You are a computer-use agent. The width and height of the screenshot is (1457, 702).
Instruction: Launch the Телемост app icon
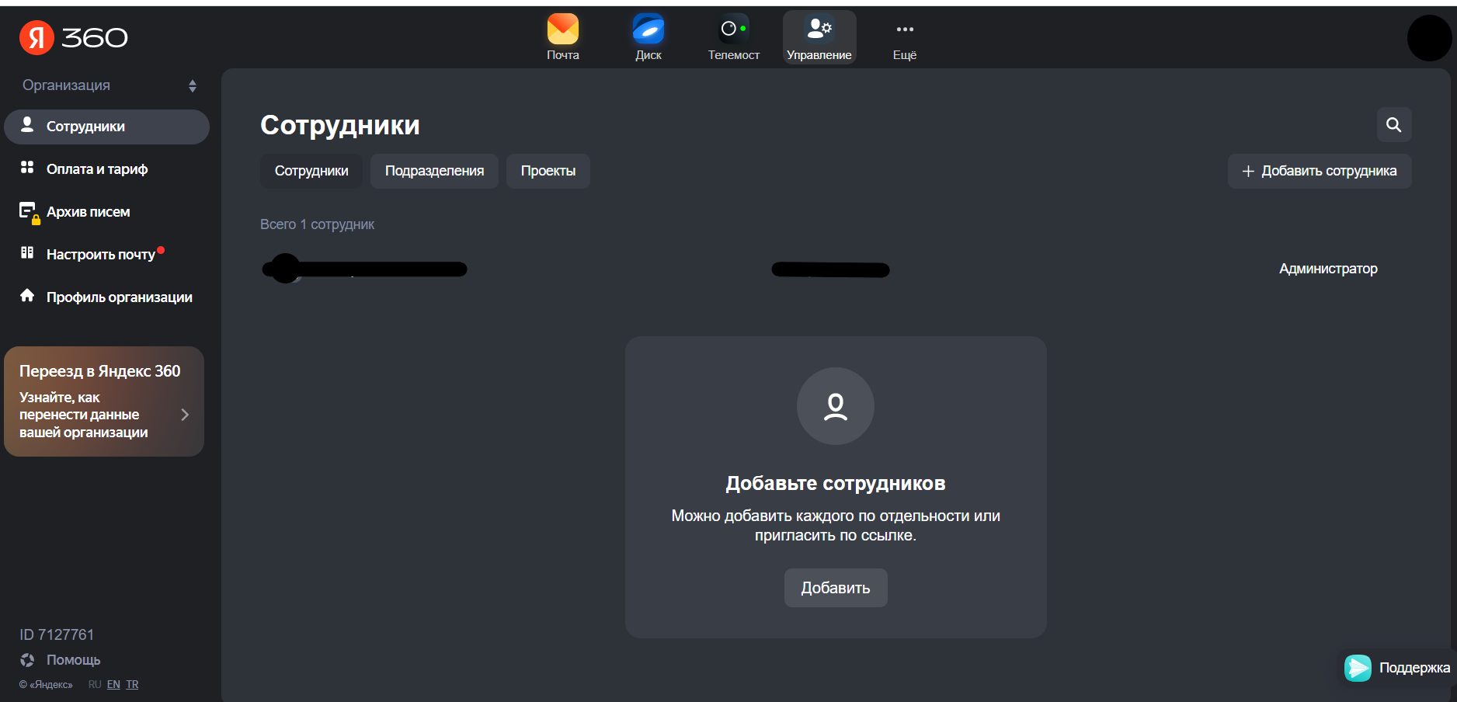[733, 37]
